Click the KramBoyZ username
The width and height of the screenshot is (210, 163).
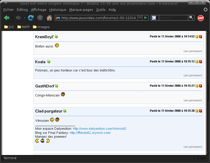tap(44, 37)
